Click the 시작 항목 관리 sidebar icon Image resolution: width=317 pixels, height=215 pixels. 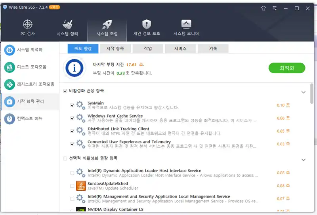10,101
